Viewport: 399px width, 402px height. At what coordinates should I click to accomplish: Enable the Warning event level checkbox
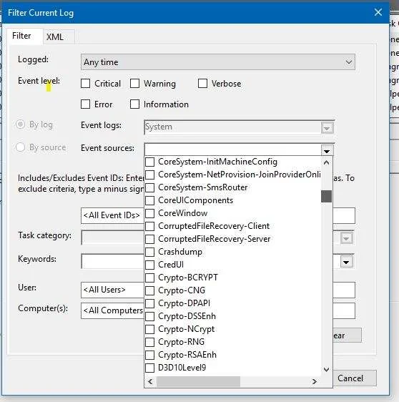click(x=135, y=83)
